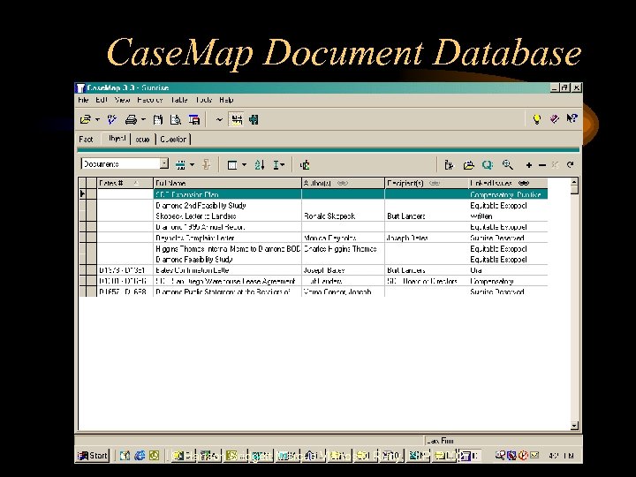636x477 pixels.
Task: Open the Tools menu
Action: coord(204,100)
